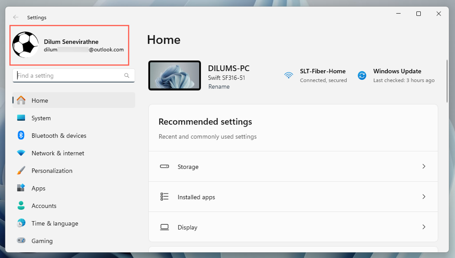Click the Storage drive icon
Viewport: 455px width, 258px height.
(164, 167)
